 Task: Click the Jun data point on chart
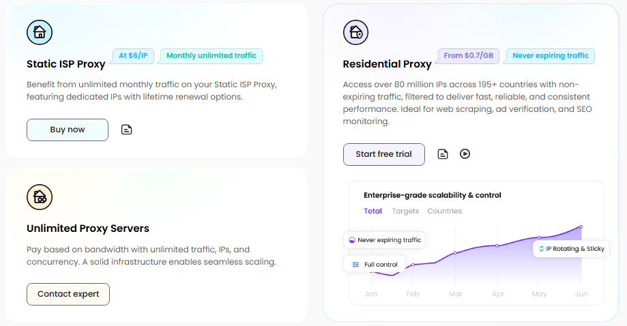pyautogui.click(x=581, y=226)
